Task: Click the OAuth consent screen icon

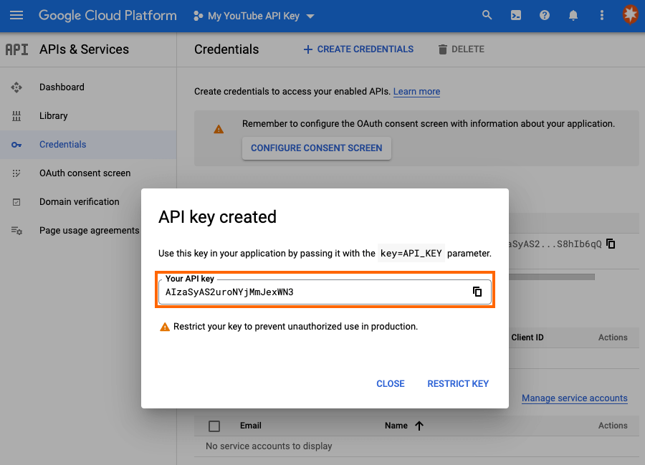Action: coord(16,173)
